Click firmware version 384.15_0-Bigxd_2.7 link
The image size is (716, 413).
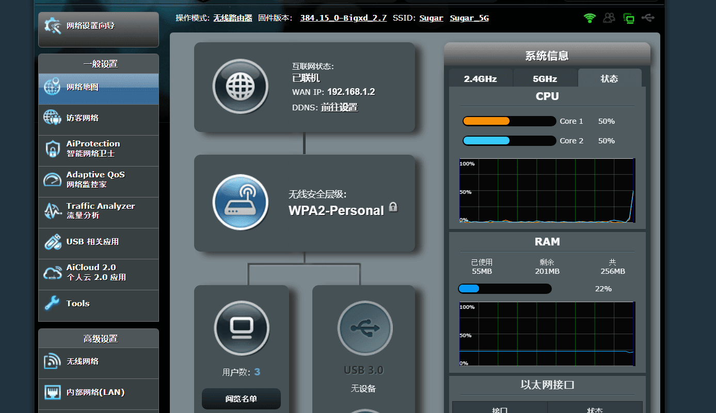pos(343,18)
